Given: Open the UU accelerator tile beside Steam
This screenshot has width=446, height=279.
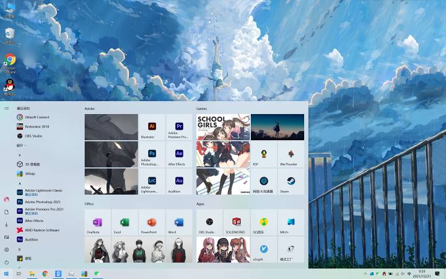Looking at the screenshot, I should point(264,182).
